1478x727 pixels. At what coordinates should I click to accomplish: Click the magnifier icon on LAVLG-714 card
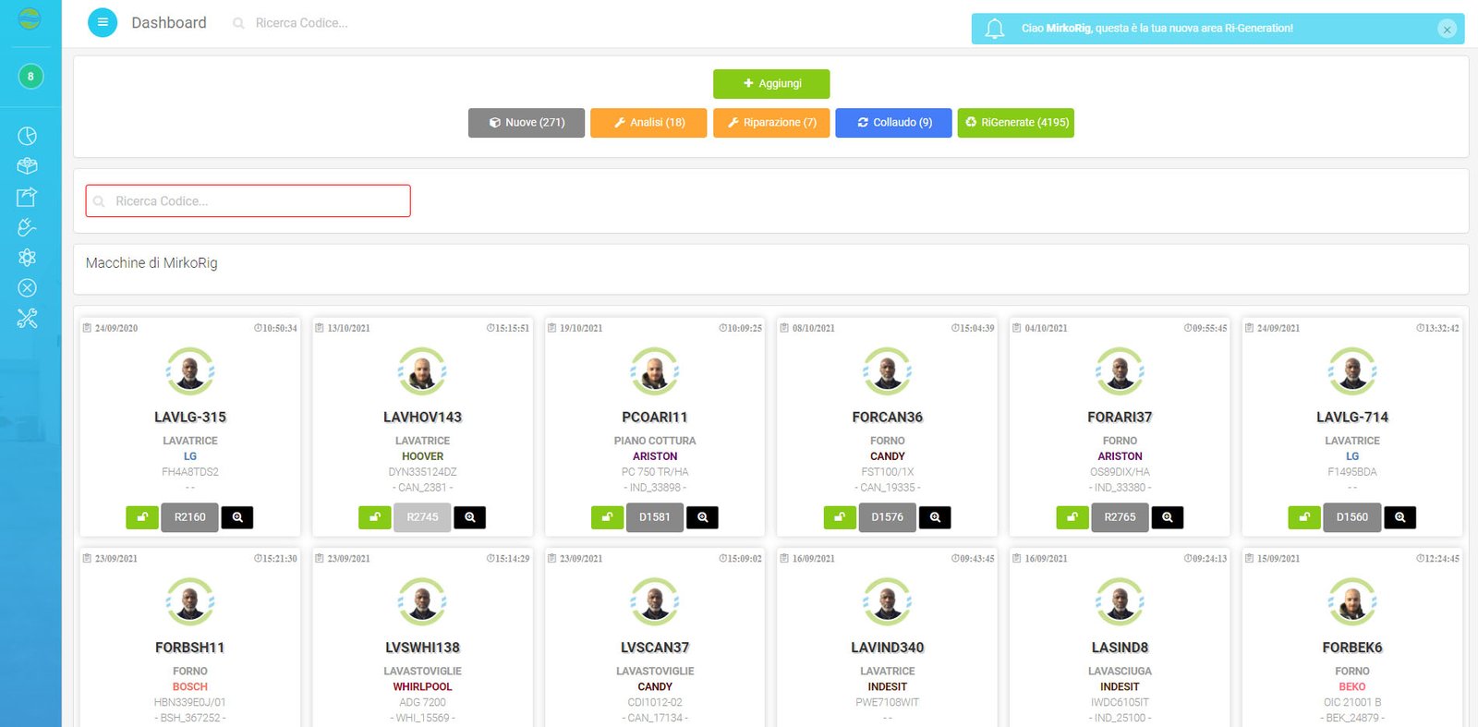1400,517
